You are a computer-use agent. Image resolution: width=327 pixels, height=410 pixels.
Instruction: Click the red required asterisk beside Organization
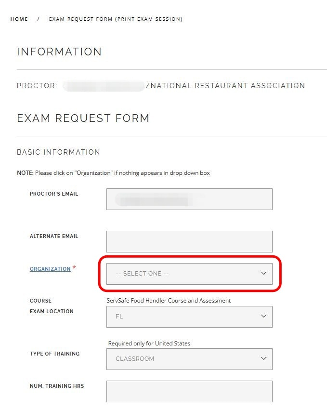pyautogui.click(x=74, y=268)
